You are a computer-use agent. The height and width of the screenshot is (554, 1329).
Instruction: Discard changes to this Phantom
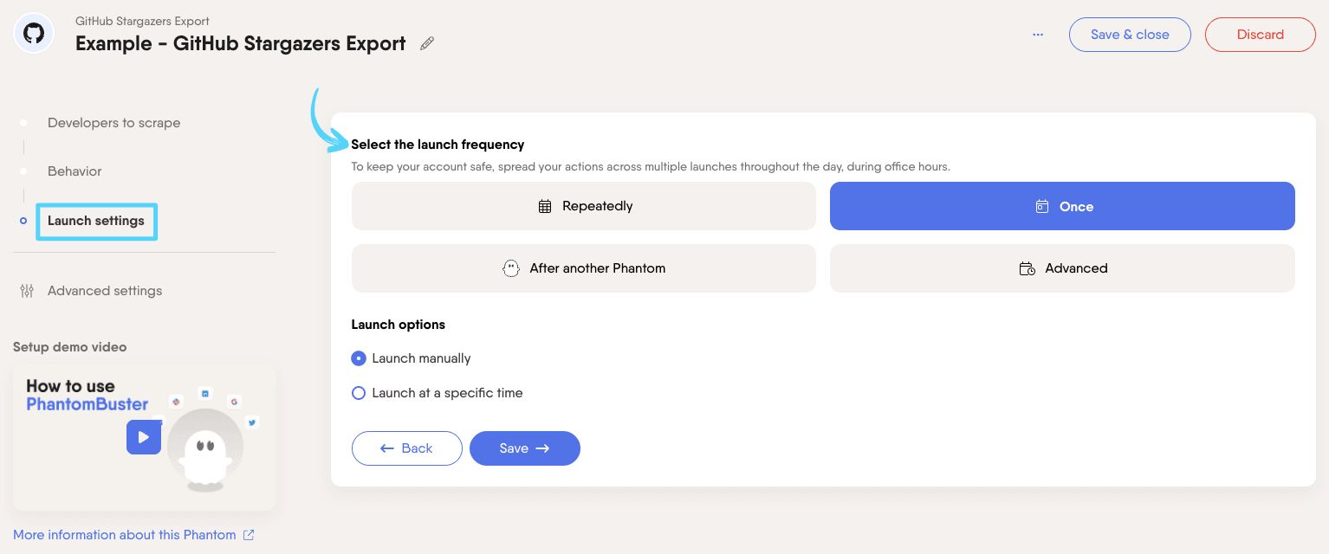[x=1260, y=35]
